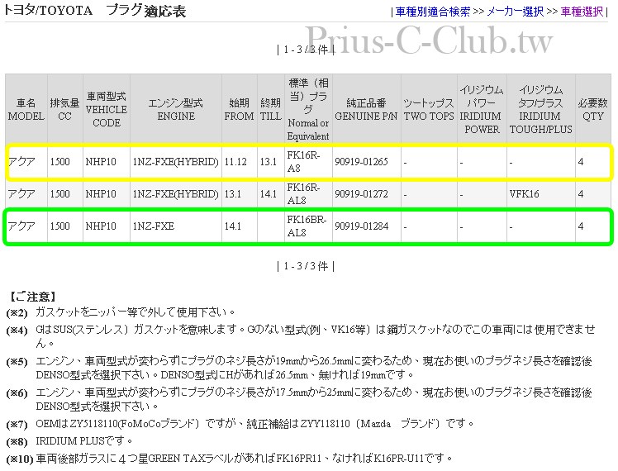Image resolution: width=618 pixels, height=471 pixels.
Task: Click note ※4 about SUS gasket
Action: (316, 335)
